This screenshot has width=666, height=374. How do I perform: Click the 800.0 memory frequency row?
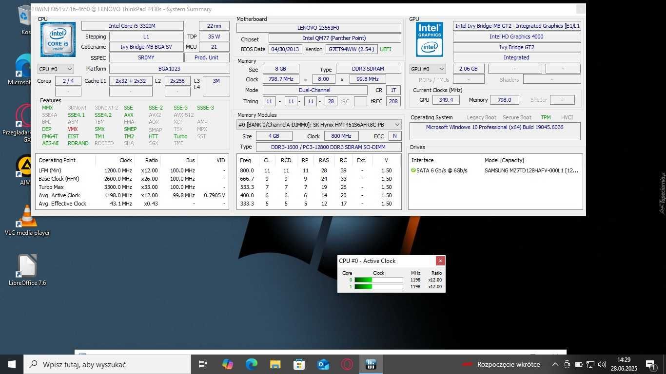tap(319, 170)
